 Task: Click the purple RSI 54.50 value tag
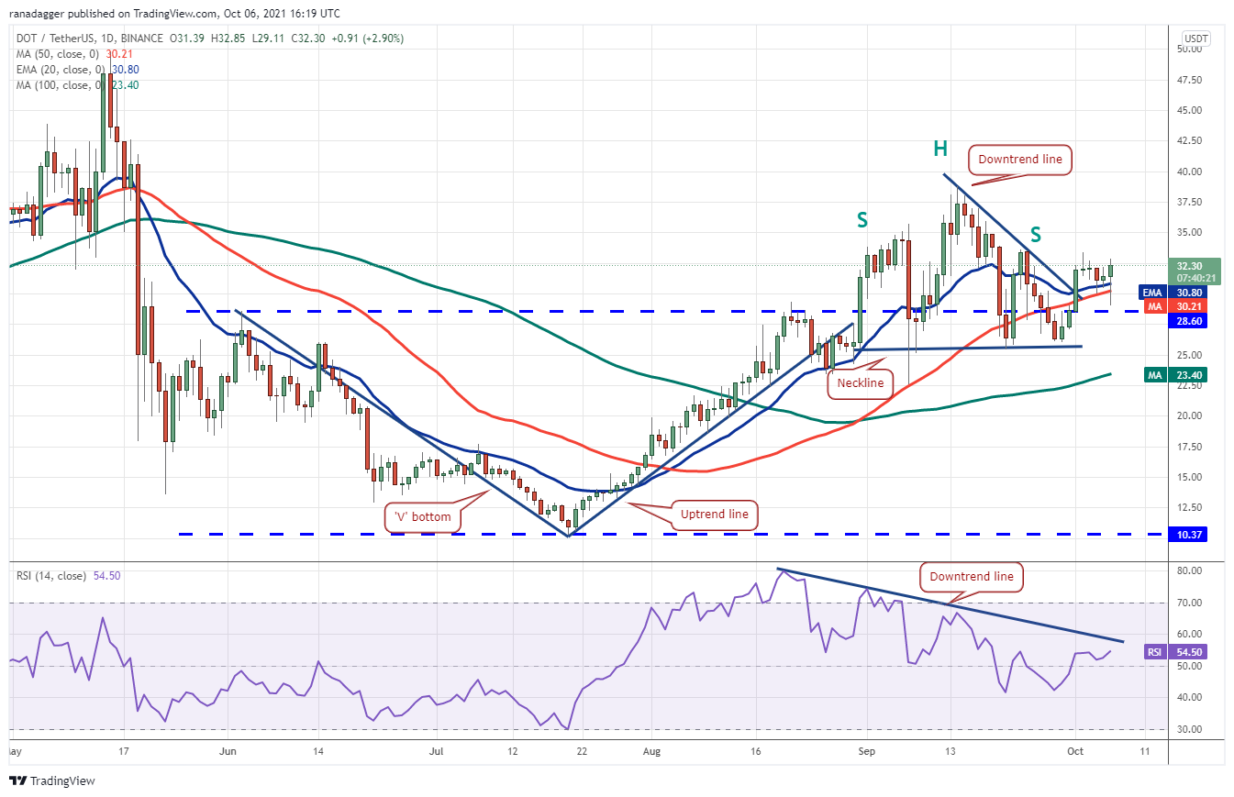point(1177,651)
